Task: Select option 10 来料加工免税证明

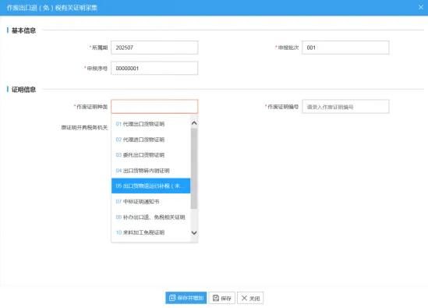Action: (x=150, y=232)
